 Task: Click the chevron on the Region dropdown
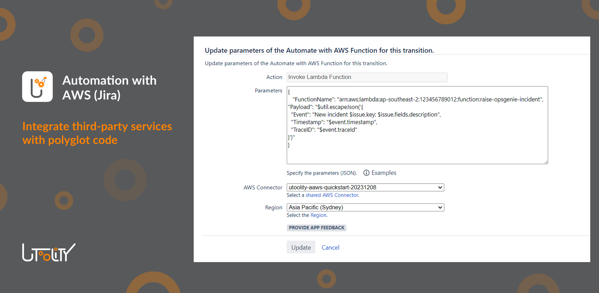(x=439, y=207)
